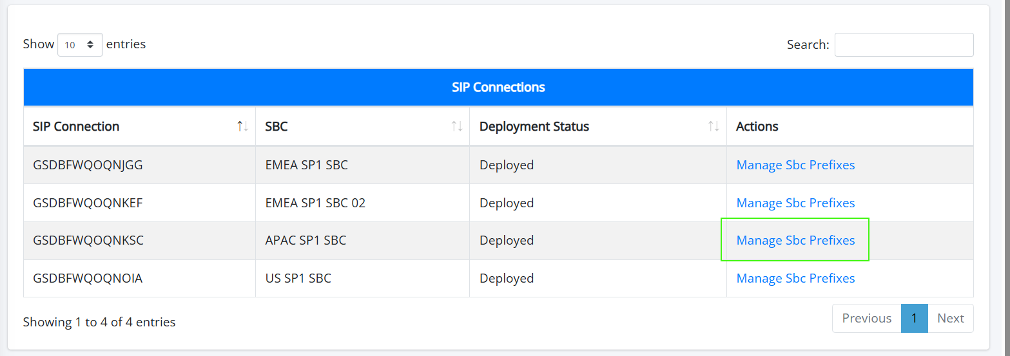This screenshot has width=1010, height=356.
Task: Go to the Previous page
Action: coord(866,318)
